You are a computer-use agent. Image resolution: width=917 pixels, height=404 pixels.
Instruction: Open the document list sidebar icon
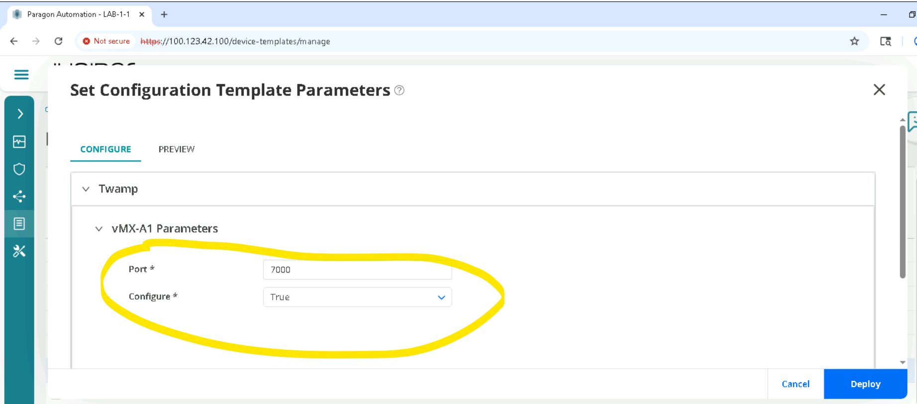point(19,224)
